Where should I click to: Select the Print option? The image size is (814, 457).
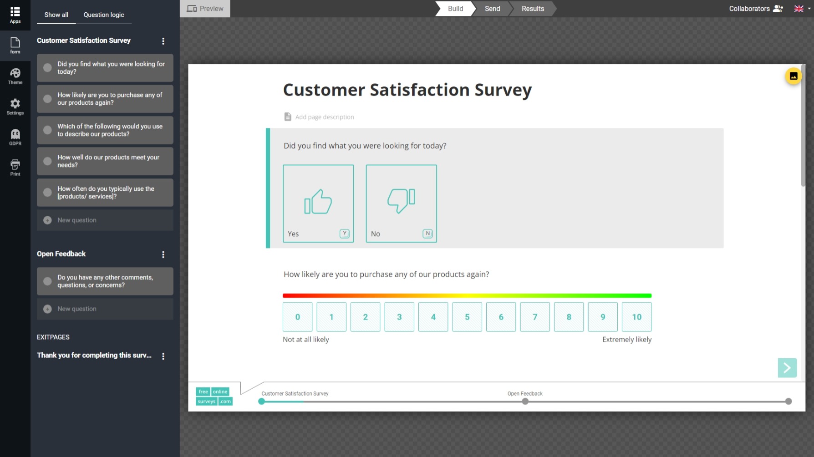pyautogui.click(x=15, y=167)
